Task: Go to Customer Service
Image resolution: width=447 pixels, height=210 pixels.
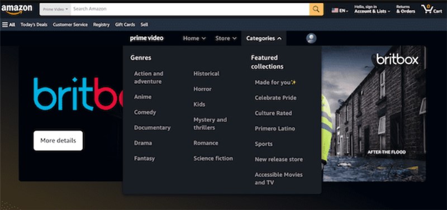Action: pos(70,25)
